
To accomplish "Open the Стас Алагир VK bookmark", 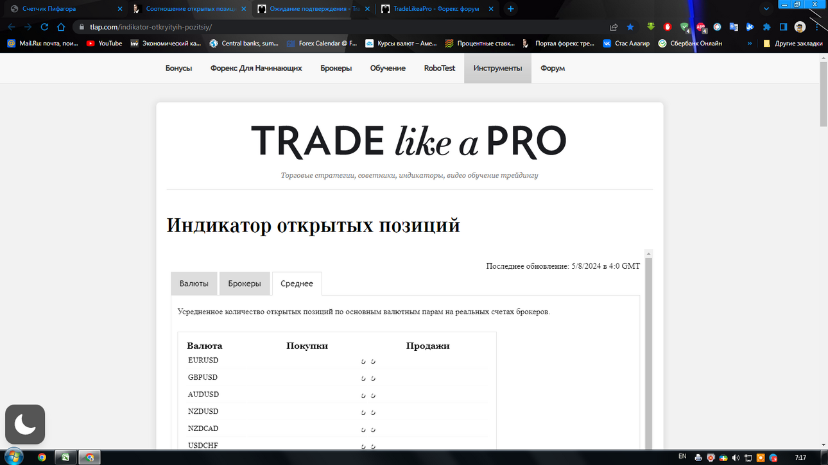I will click(626, 44).
